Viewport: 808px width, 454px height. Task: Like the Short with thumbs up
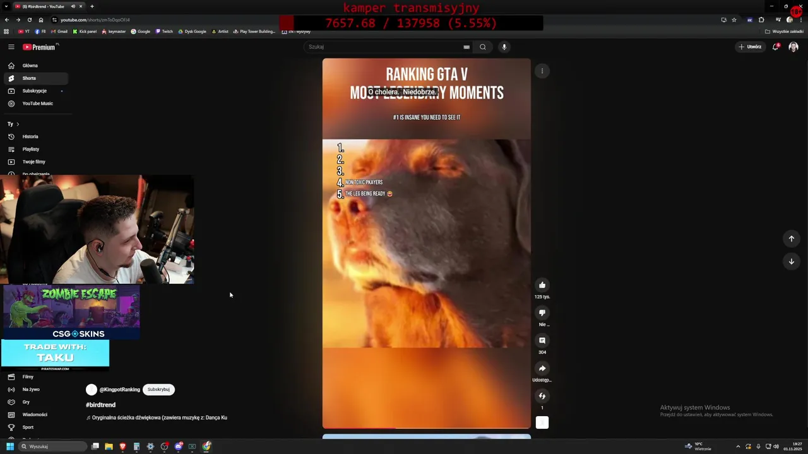[x=542, y=285]
